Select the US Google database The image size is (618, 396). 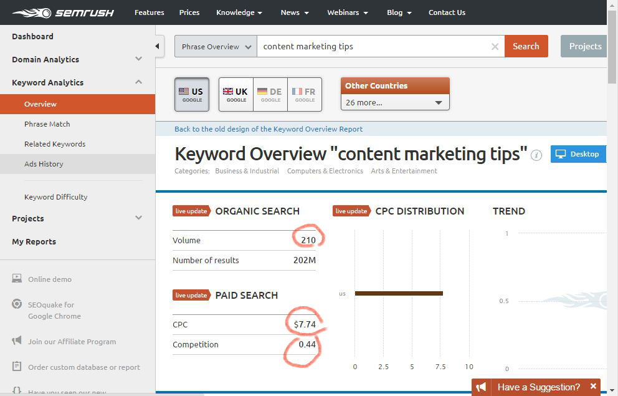192,95
